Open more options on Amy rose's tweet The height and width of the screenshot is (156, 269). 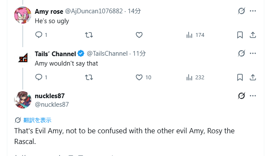coord(253,11)
